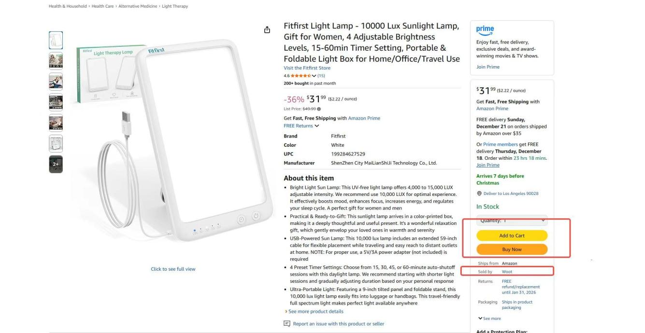Click the Add to Cart button

[512, 236]
